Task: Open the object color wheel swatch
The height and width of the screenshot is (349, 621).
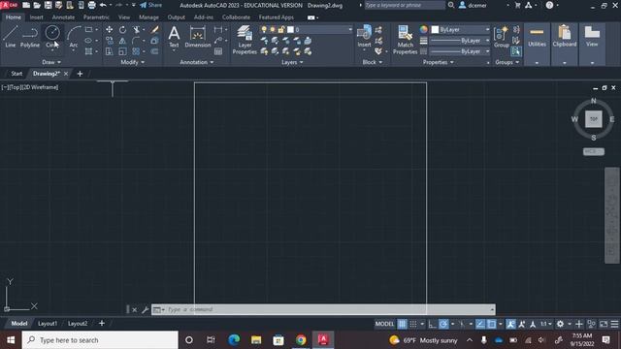Action: [x=424, y=30]
